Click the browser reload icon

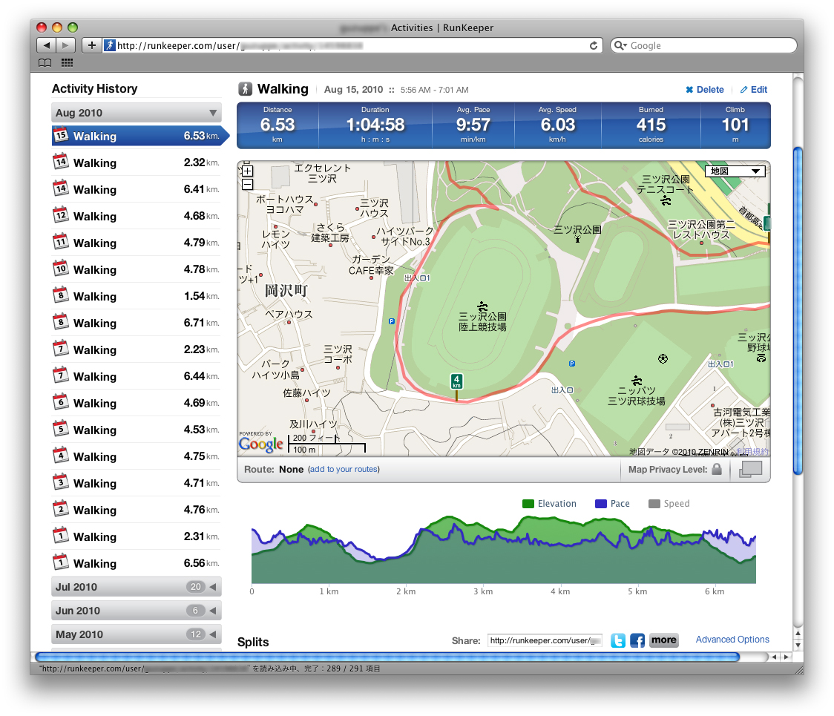coord(594,45)
